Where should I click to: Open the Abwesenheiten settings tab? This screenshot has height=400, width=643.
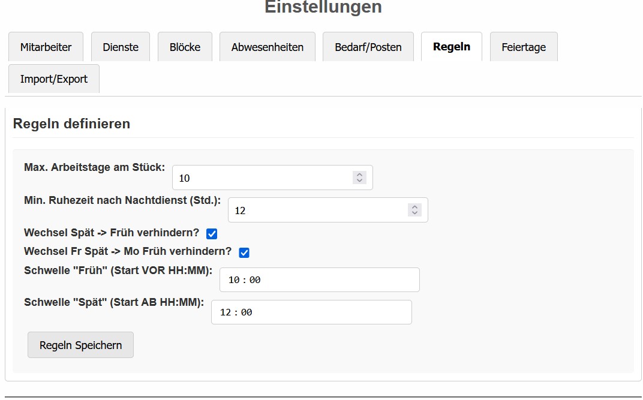click(267, 47)
